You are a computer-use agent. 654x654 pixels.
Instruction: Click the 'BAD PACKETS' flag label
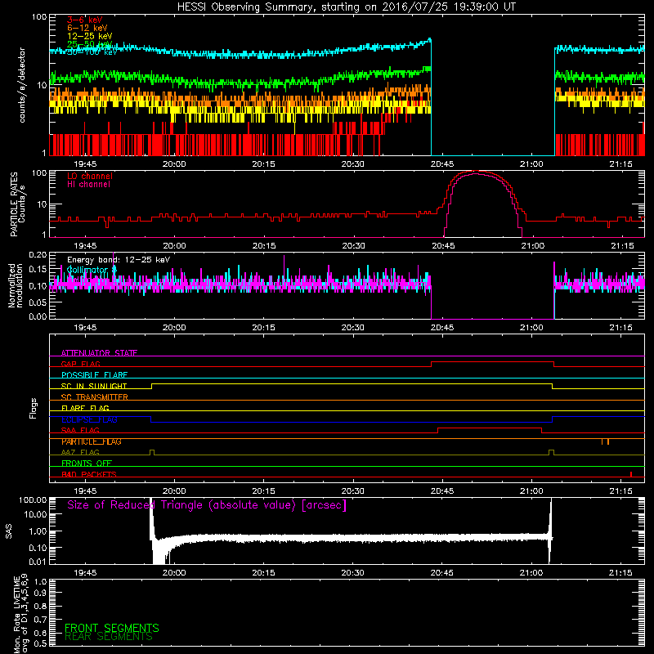point(89,474)
